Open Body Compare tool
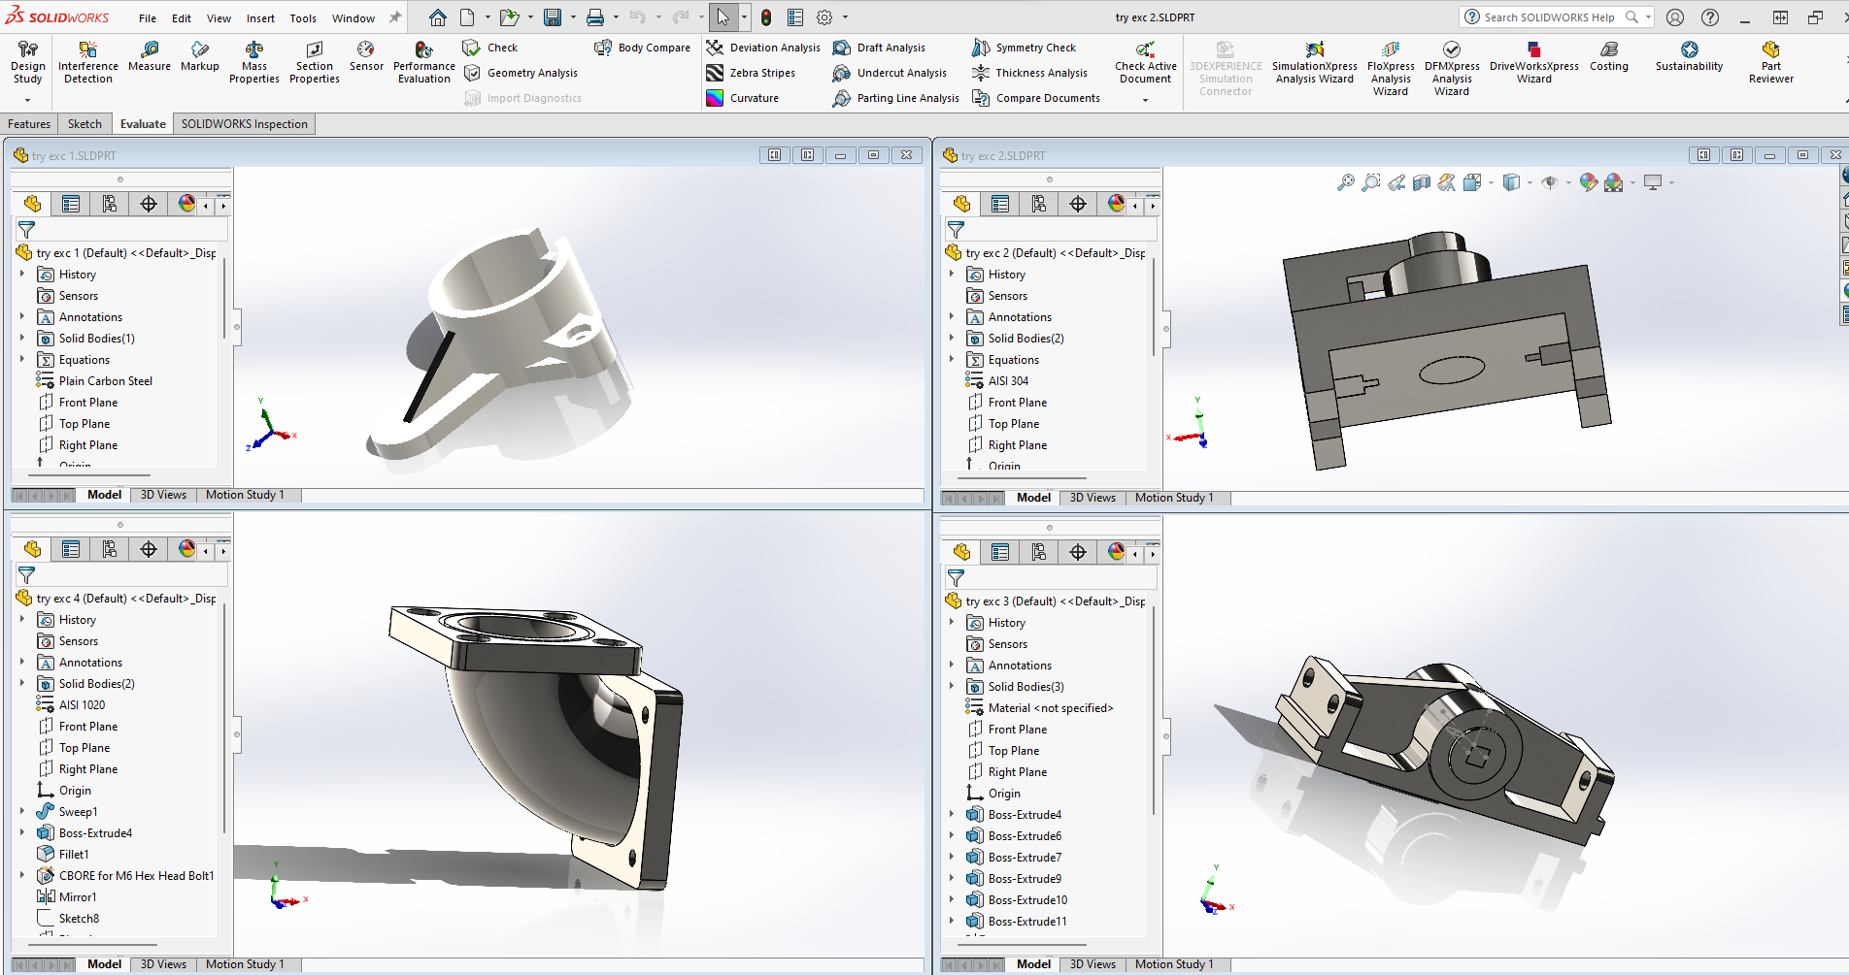The image size is (1849, 975). tap(642, 48)
